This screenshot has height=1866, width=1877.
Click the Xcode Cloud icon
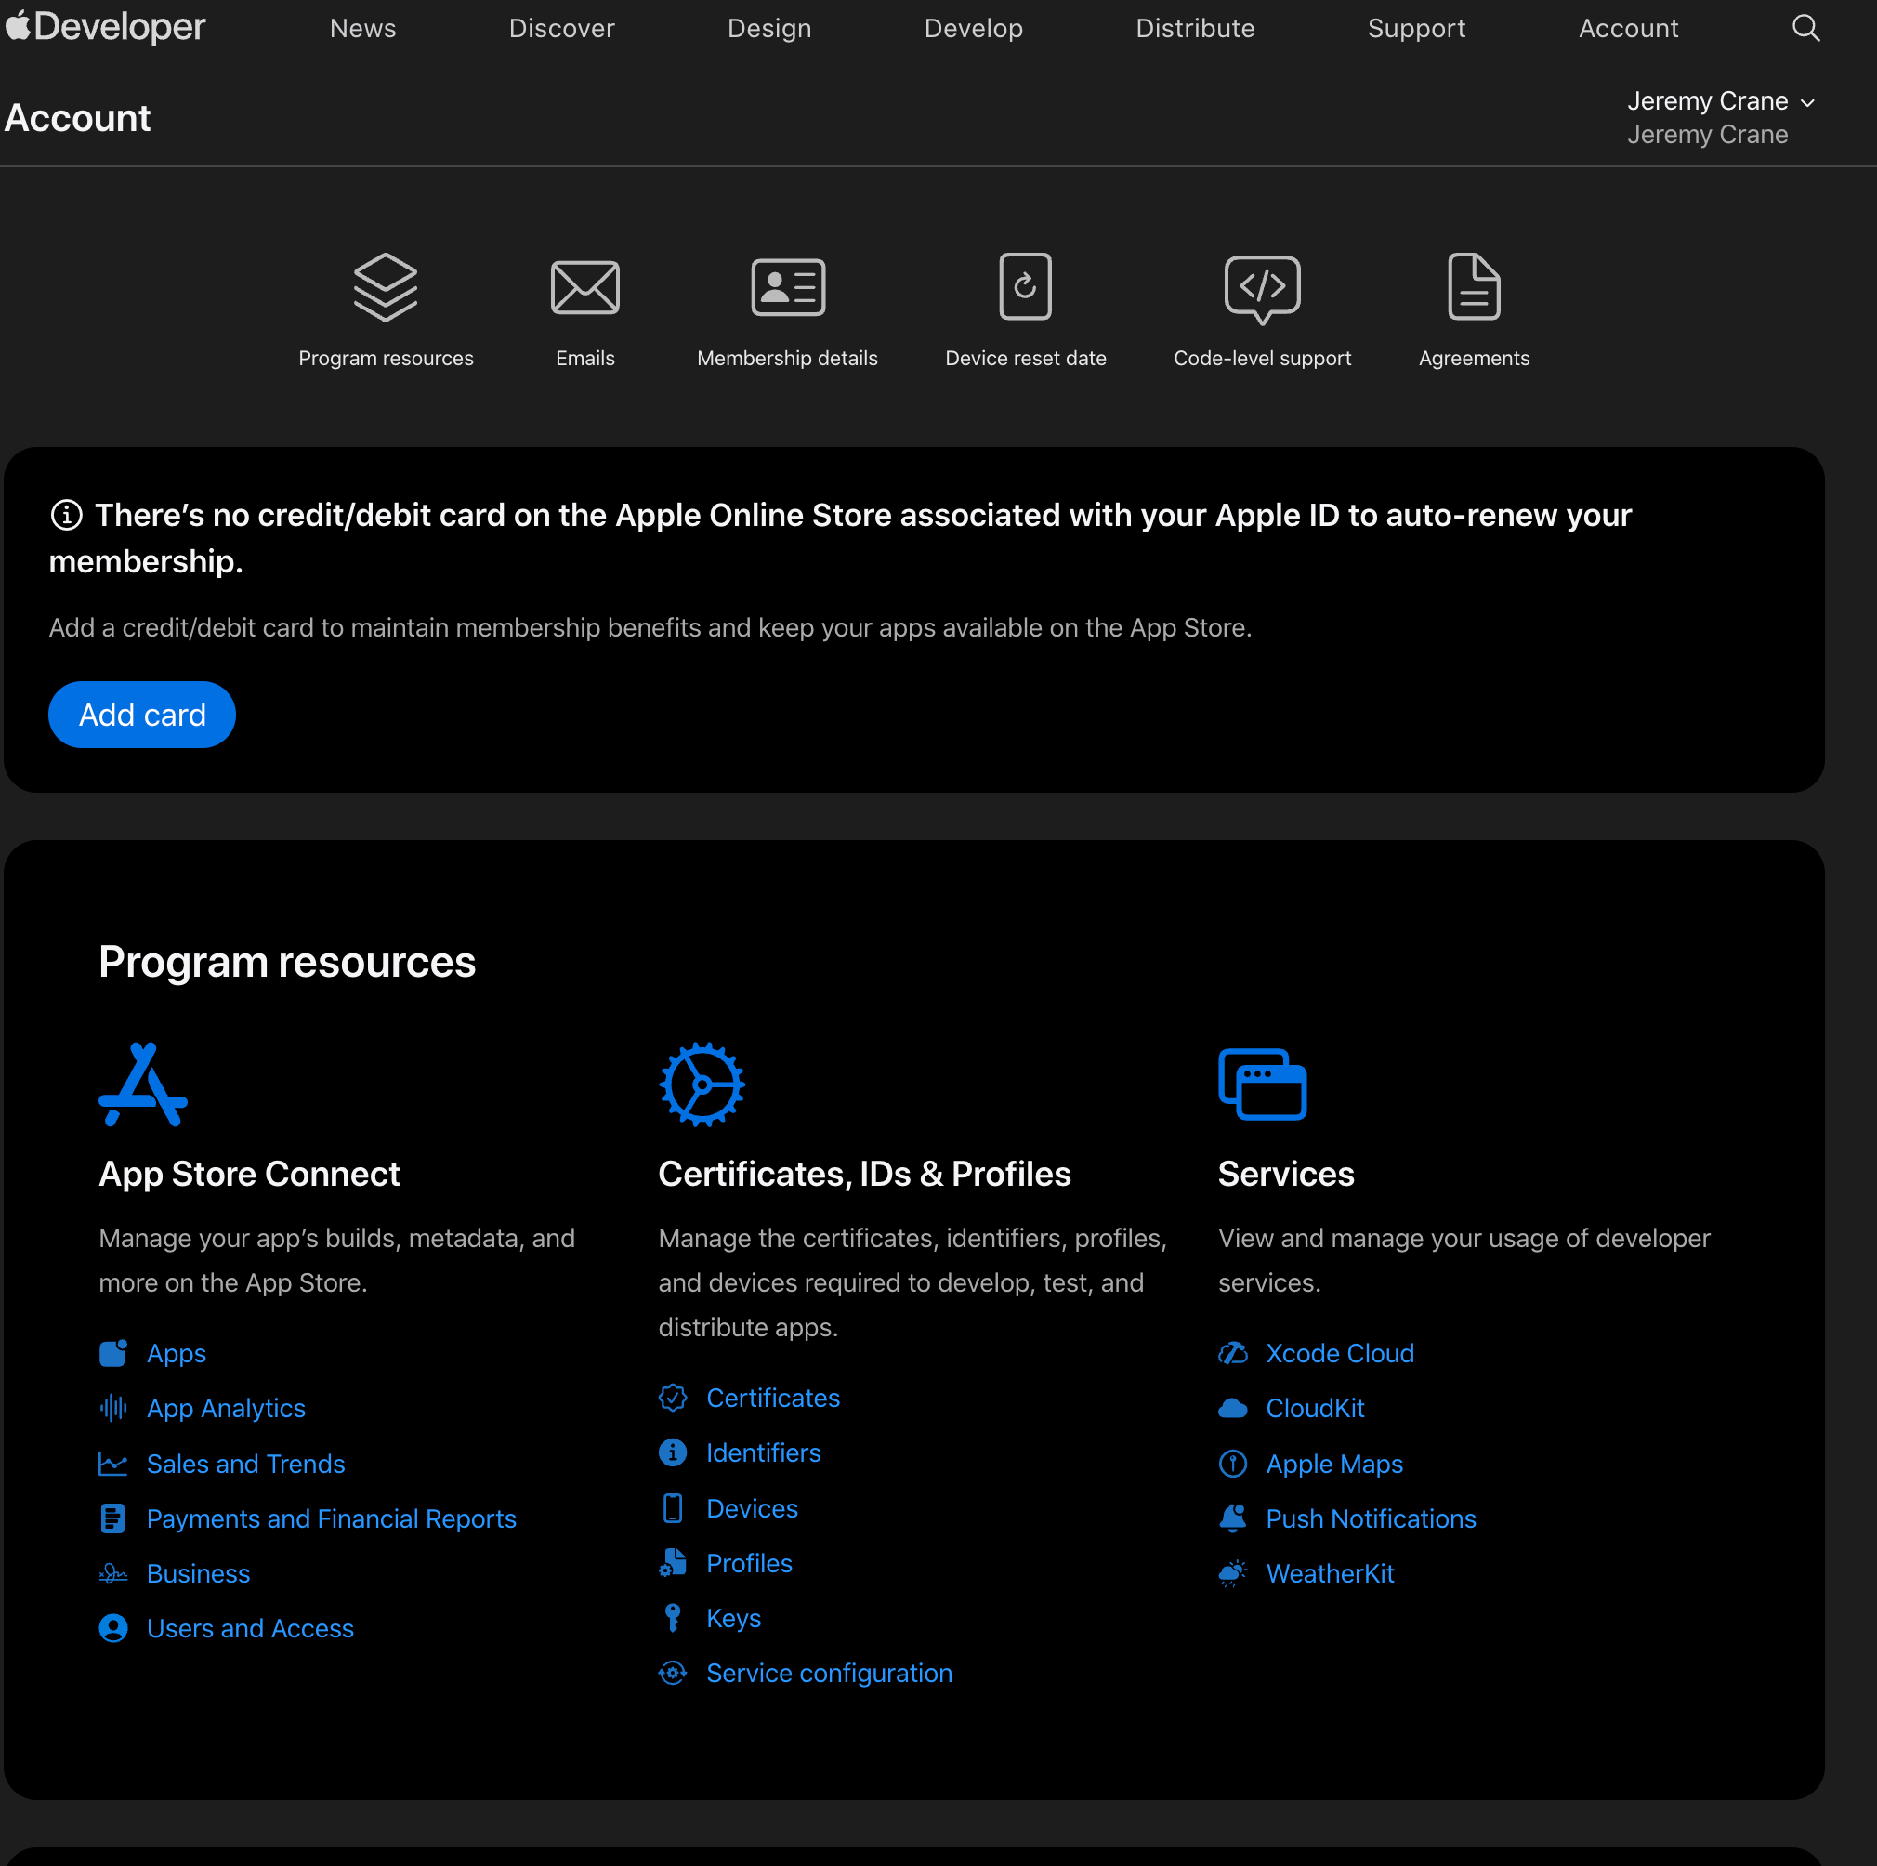(x=1233, y=1353)
